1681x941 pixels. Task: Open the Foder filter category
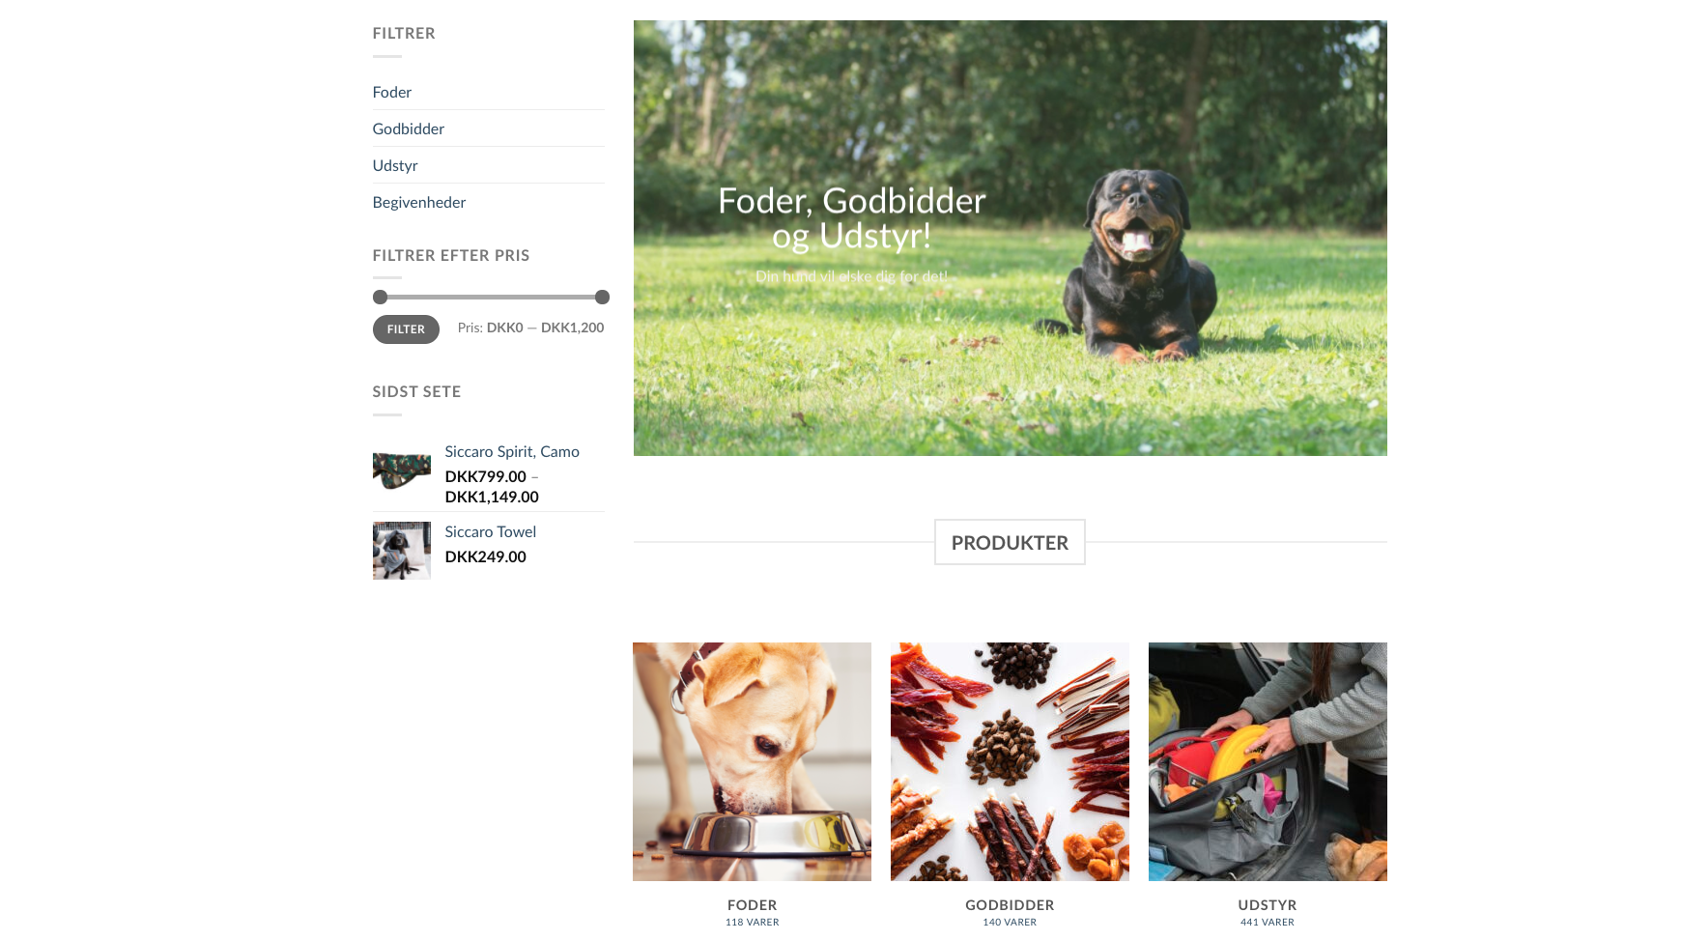[x=391, y=93]
